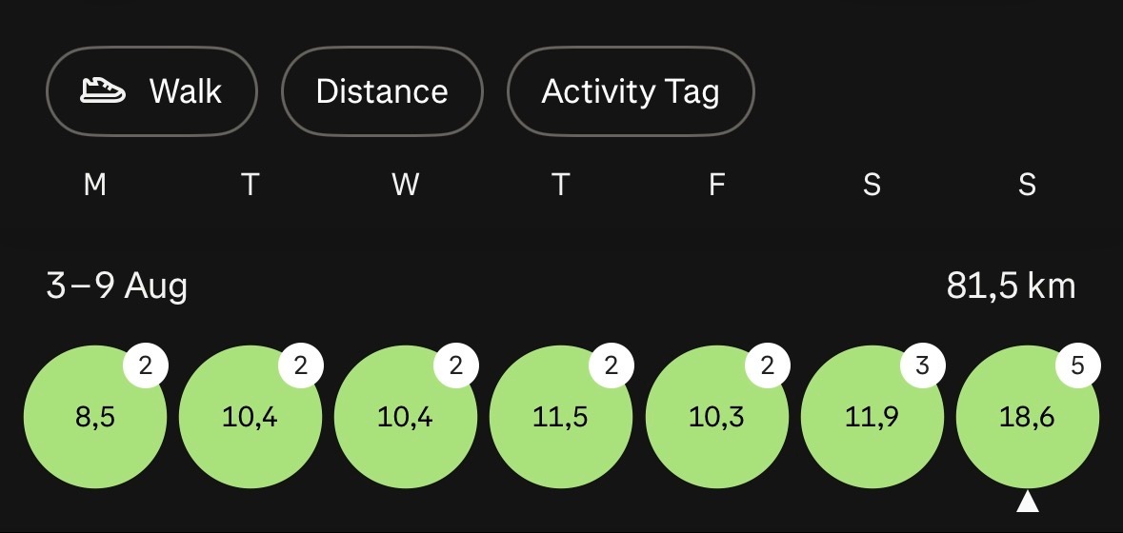Click the 81,5 km weekly total
The height and width of the screenshot is (533, 1123).
[1011, 286]
